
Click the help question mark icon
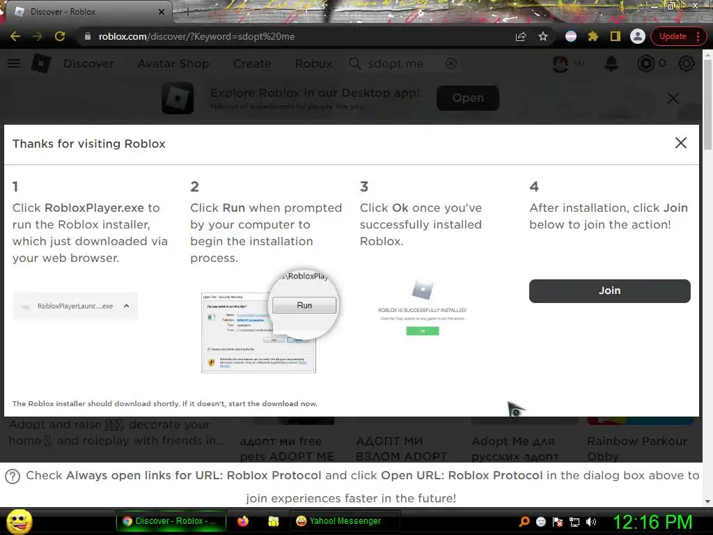click(13, 476)
